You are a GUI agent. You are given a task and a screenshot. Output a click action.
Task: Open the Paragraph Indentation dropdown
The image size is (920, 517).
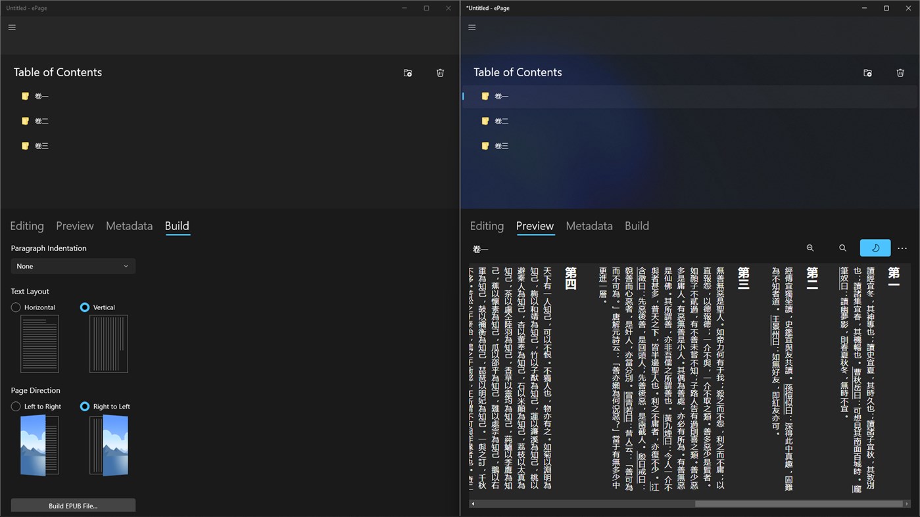point(72,265)
